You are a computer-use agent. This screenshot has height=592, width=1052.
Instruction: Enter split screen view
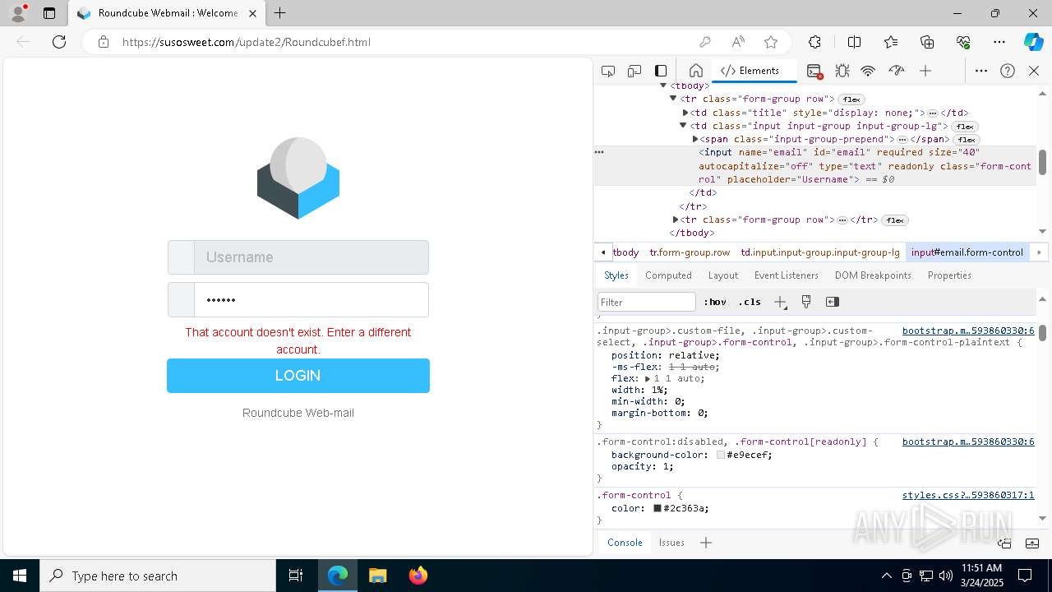(x=854, y=42)
